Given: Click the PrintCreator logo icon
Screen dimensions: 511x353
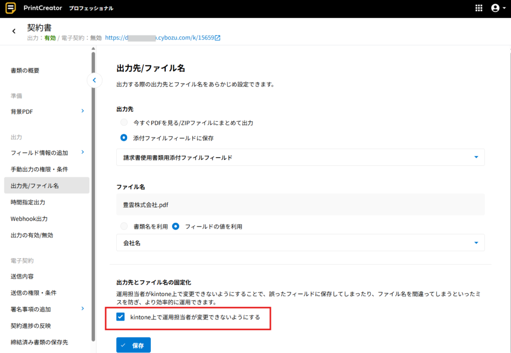Looking at the screenshot, I should (x=11, y=8).
